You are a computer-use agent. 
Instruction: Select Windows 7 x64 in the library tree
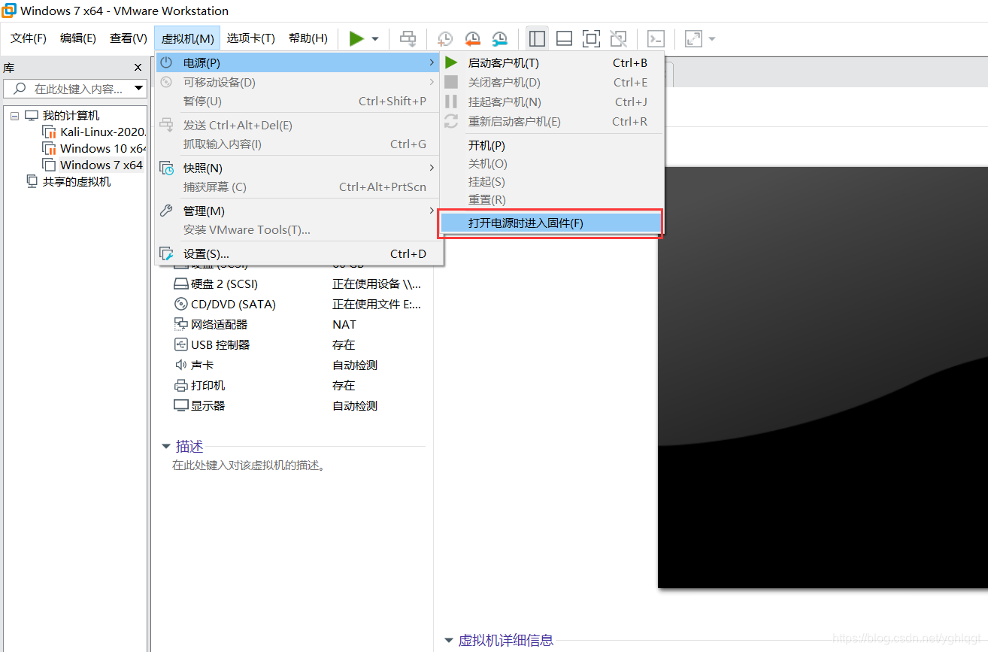tap(93, 165)
